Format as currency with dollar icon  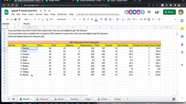pos(35,19)
